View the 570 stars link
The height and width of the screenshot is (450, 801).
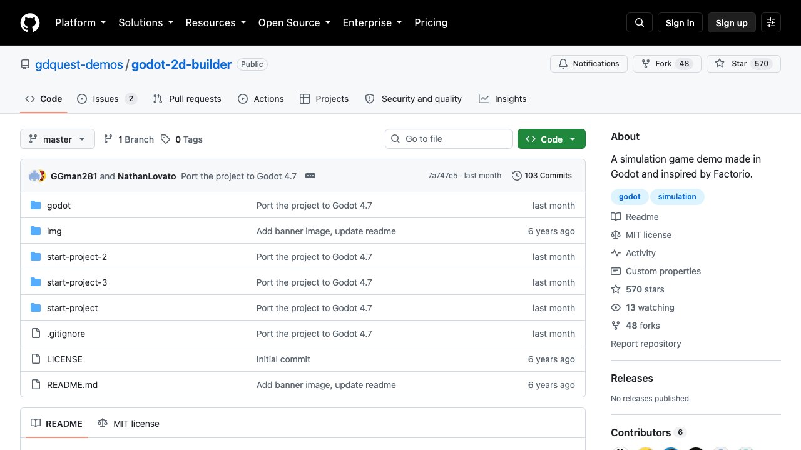point(638,289)
